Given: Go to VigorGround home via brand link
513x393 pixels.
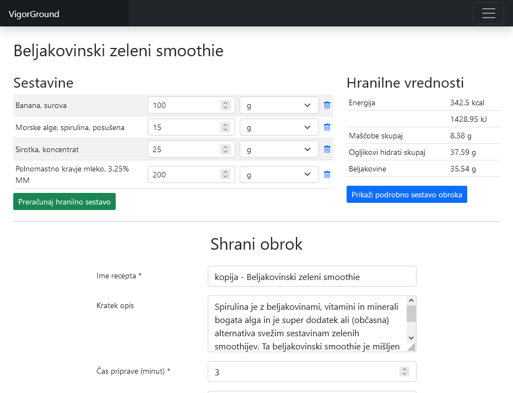Looking at the screenshot, I should coord(34,14).
